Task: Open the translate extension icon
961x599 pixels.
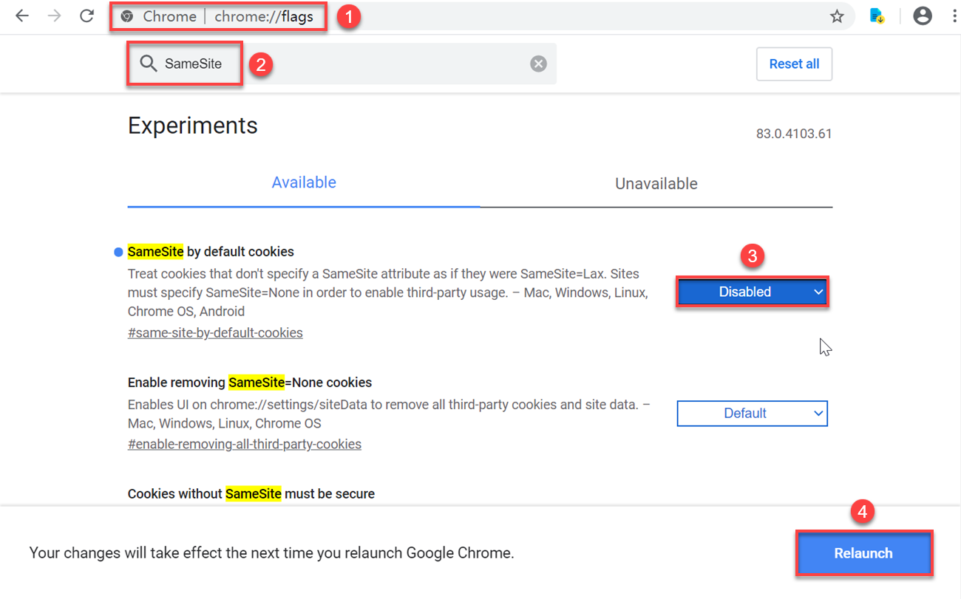Action: pyautogui.click(x=877, y=16)
